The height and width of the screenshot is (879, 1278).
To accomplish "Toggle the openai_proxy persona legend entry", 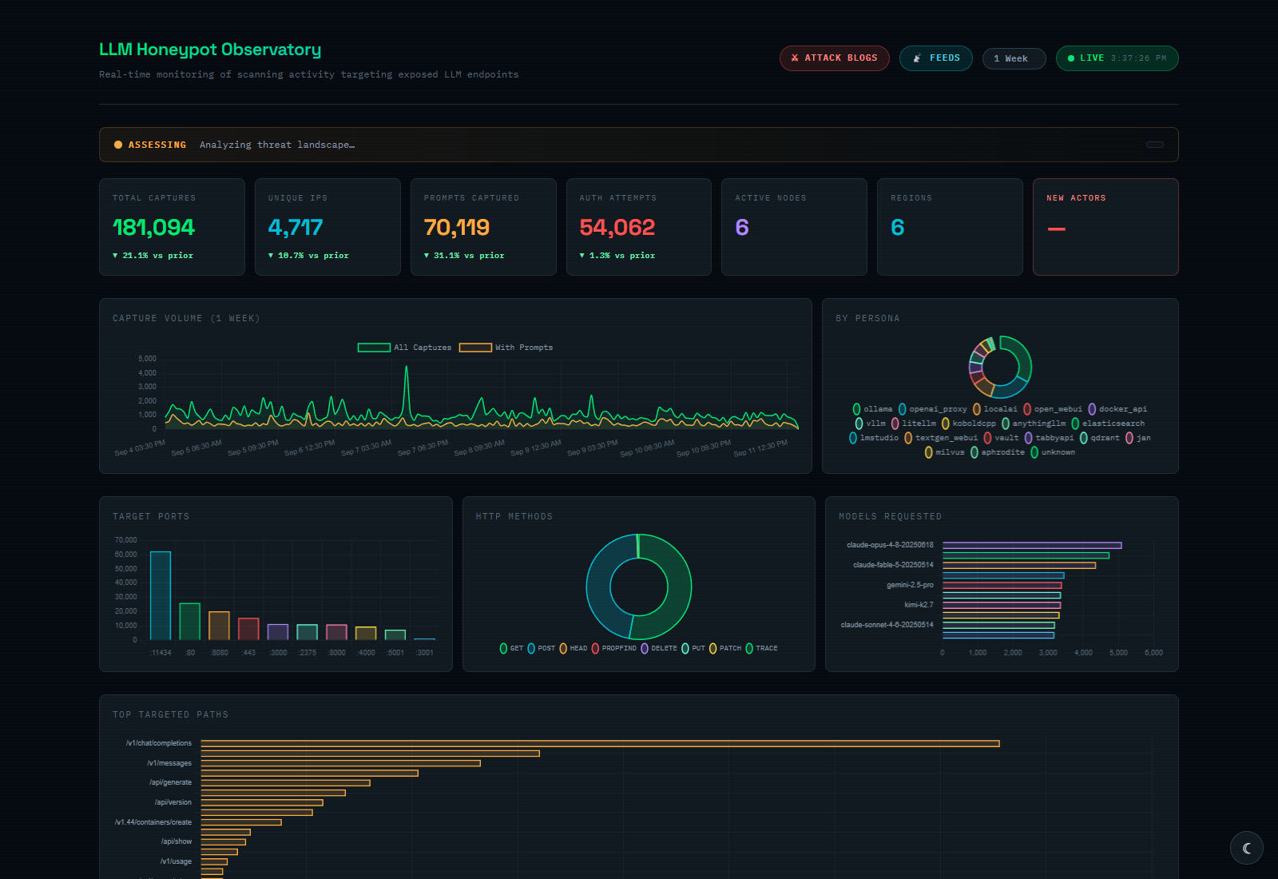I will tap(932, 409).
